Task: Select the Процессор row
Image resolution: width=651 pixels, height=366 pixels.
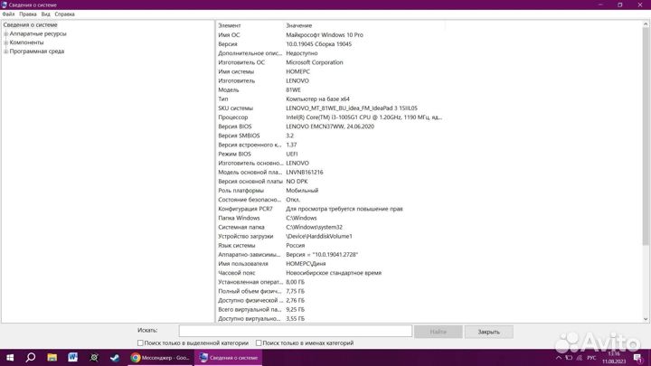Action: pos(330,117)
